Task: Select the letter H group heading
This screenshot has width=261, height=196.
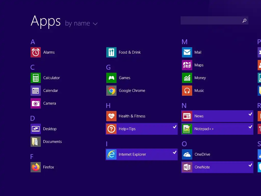Action: coord(108,106)
